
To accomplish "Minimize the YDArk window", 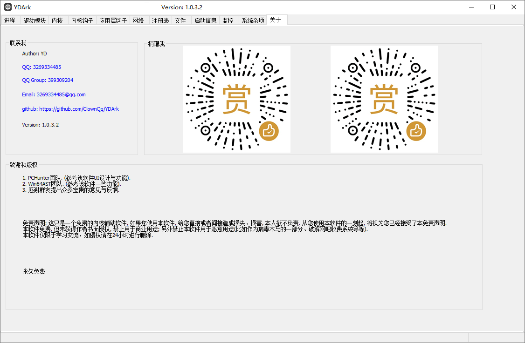I will tap(471, 7).
